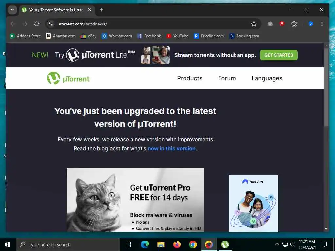Viewport: 335px width, 251px height.
Task: Show hidden system tray icons
Action: coord(277,244)
